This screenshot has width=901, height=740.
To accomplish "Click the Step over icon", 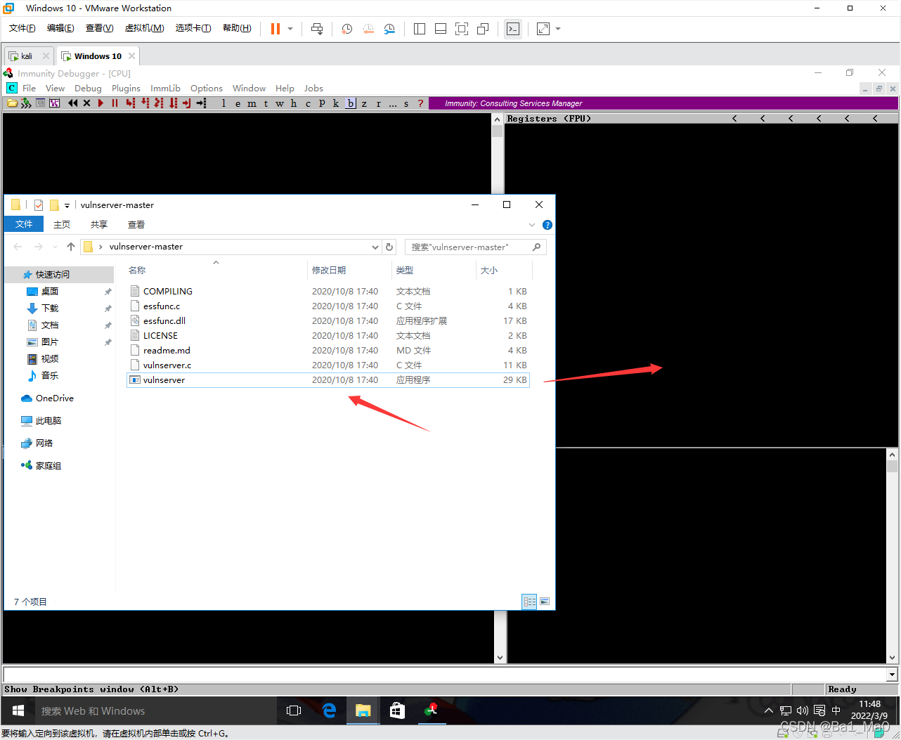I will tap(145, 103).
